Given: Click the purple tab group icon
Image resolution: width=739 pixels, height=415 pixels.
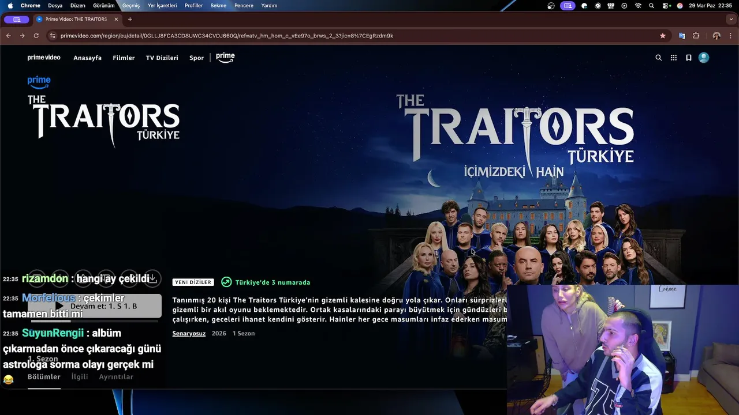Looking at the screenshot, I should coord(17,19).
